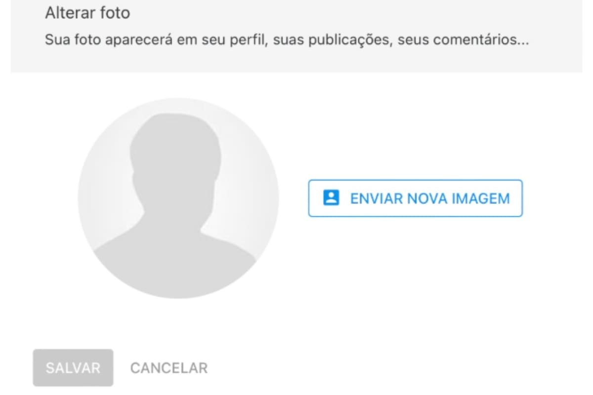The height and width of the screenshot is (395, 593).
Task: Click the person icon inside the upload button
Action: click(331, 198)
